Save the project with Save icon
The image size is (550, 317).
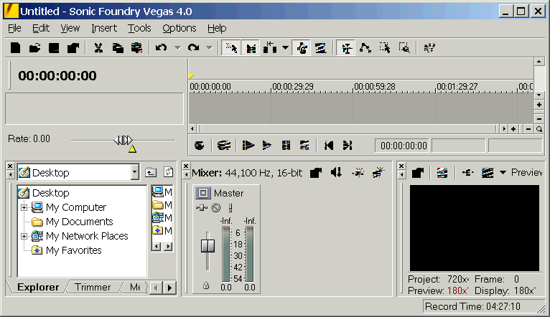[x=54, y=47]
